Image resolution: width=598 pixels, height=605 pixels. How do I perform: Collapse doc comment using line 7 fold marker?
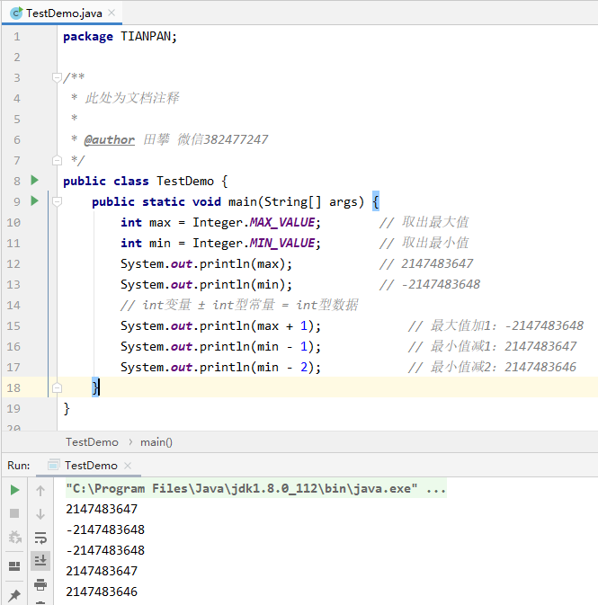point(57,160)
